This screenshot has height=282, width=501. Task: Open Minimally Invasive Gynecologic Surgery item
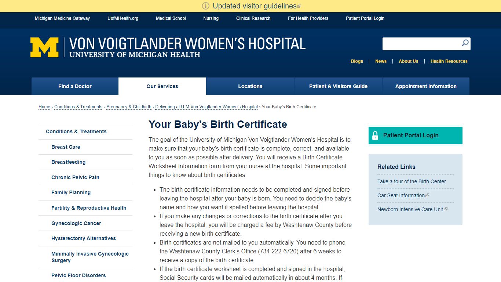tap(90, 257)
